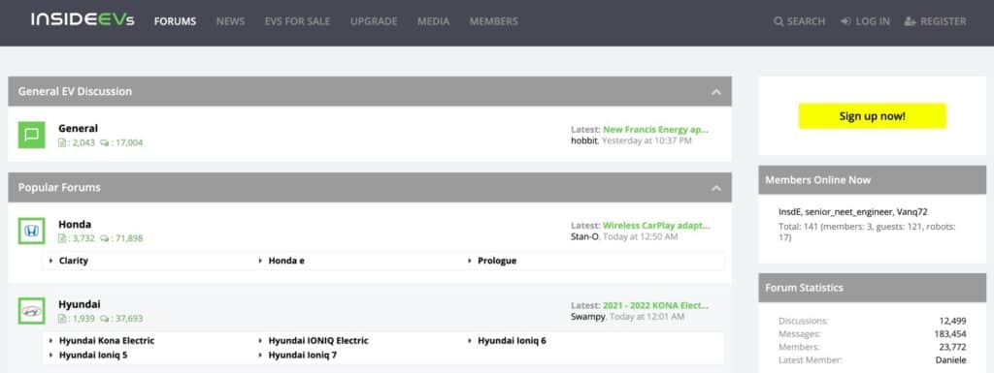Screen dimensions: 994x373
Task: Click the InsideEVs logo
Action: tap(83, 20)
